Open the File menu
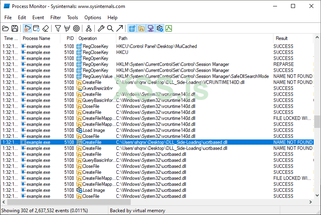The image size is (321, 215). click(x=8, y=18)
